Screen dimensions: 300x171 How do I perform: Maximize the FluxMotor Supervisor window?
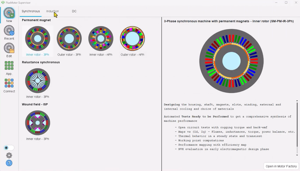pyautogui.click(x=286, y=3)
